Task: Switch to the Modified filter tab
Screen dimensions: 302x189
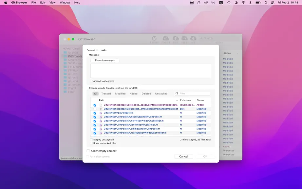Action: [121, 94]
